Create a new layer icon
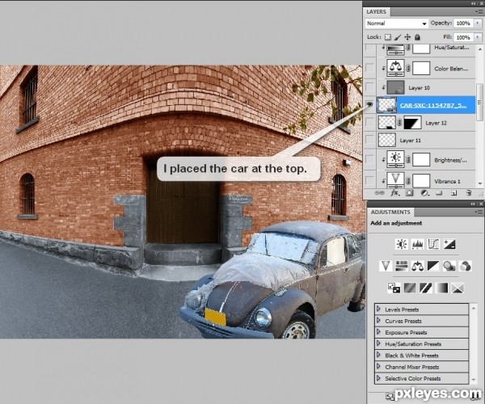This screenshot has width=485, height=404. (453, 193)
